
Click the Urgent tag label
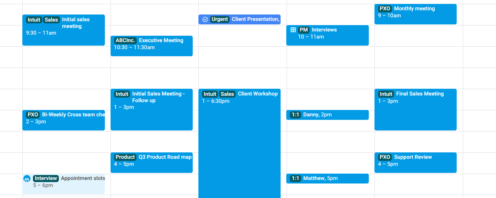pyautogui.click(x=220, y=19)
